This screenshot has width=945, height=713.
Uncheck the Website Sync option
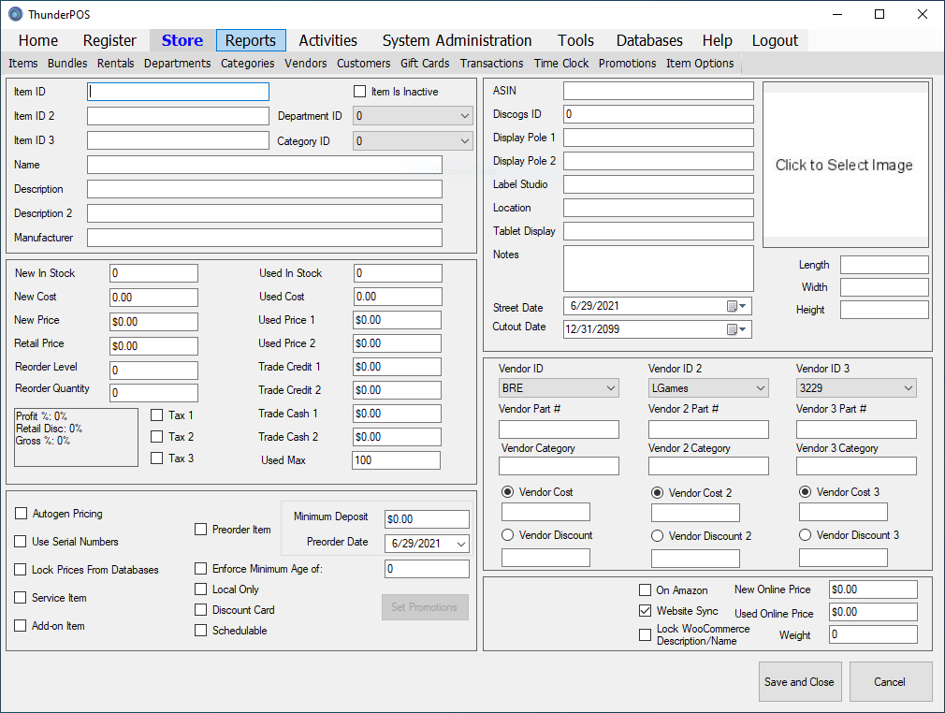point(645,610)
